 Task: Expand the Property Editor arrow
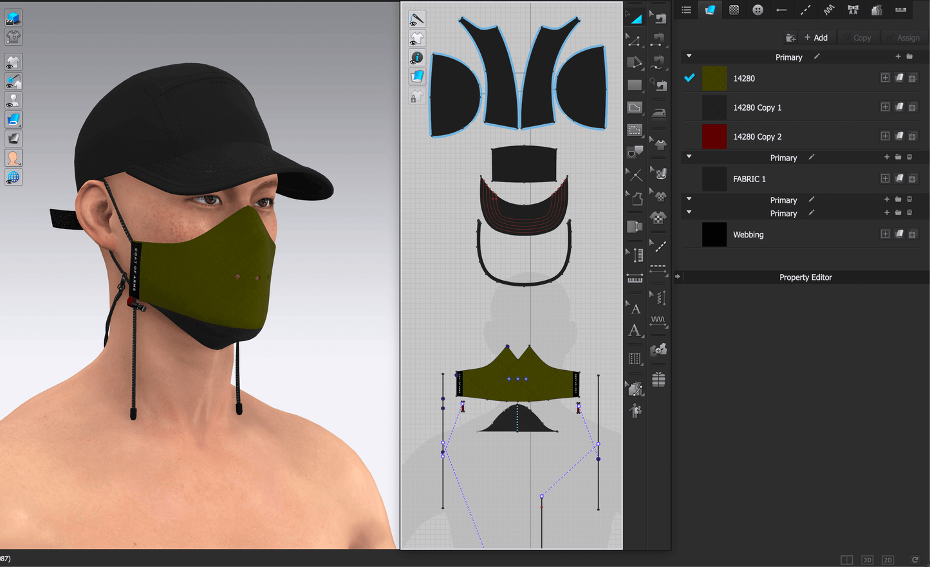677,277
